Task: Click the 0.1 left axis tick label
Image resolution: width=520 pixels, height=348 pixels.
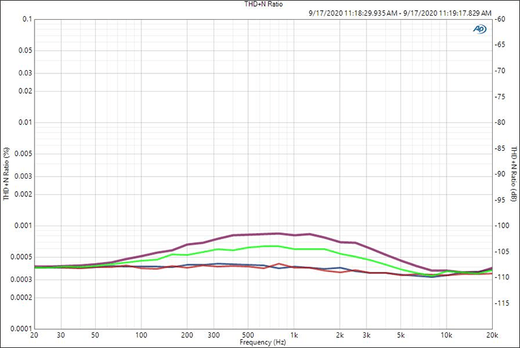Action: (27, 19)
